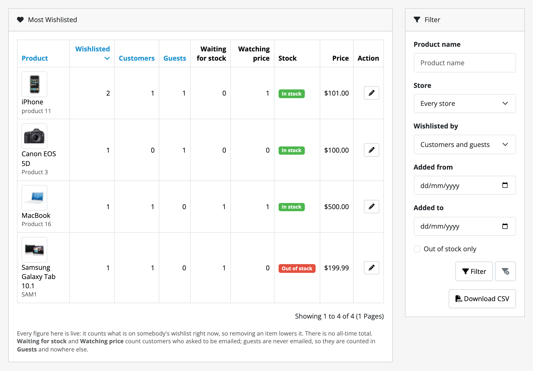Click the Download CSV button

(482, 299)
